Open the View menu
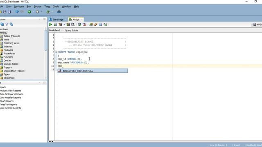Image resolution: width=262 pixels, height=147 pixels. coord(9,7)
